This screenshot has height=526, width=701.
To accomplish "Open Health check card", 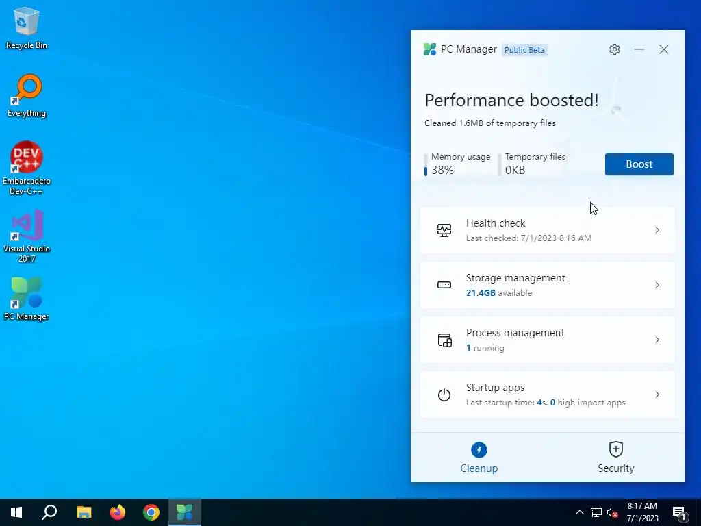I will (547, 230).
